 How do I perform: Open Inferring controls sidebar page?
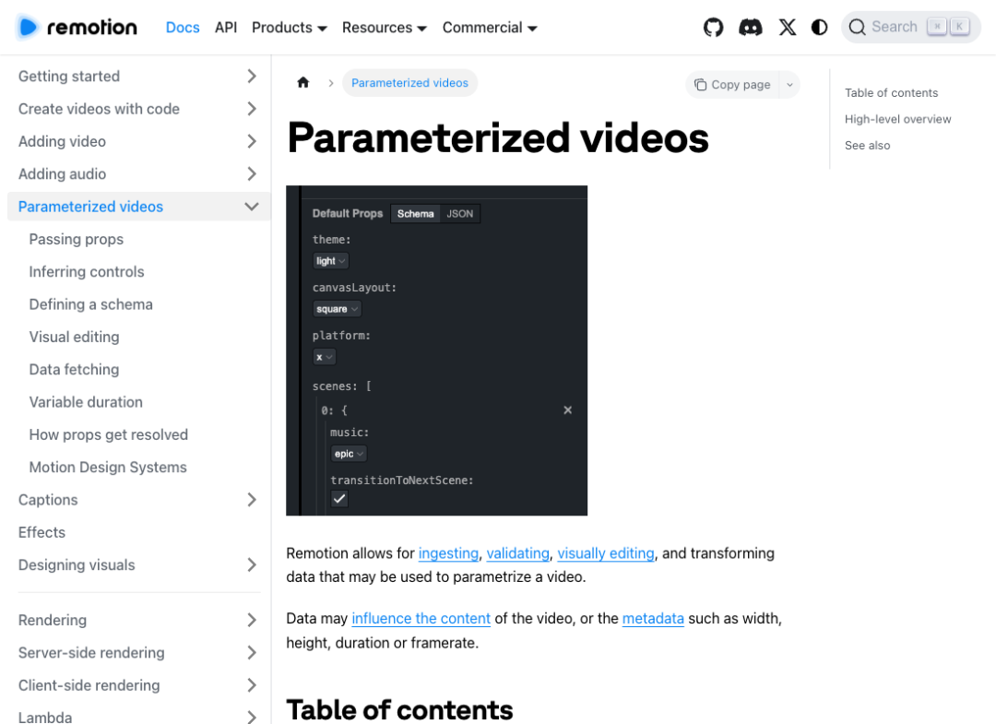click(x=87, y=271)
